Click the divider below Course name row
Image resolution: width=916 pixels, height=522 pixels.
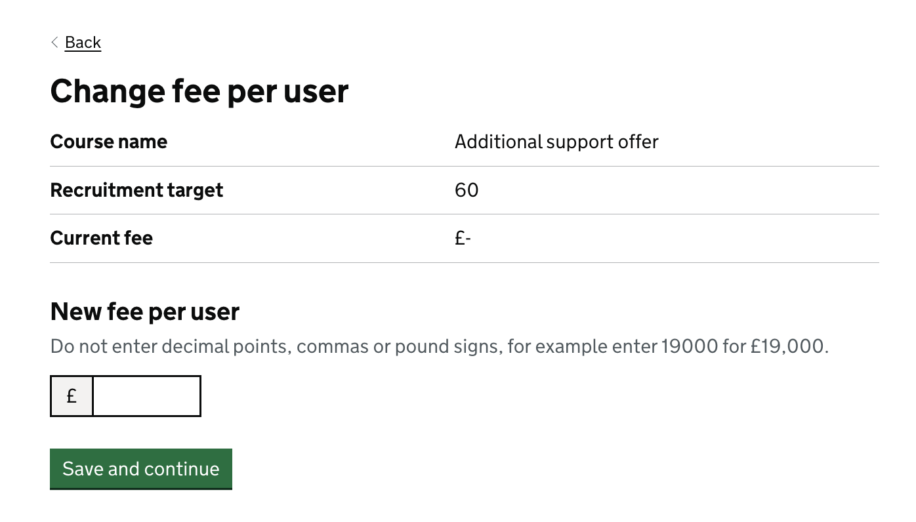(464, 165)
